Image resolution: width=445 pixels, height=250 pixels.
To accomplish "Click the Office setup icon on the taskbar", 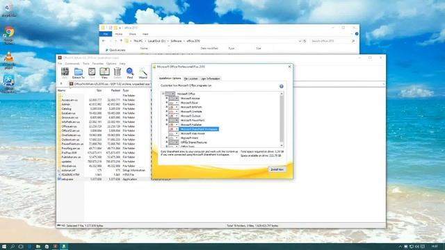I will [64, 247].
